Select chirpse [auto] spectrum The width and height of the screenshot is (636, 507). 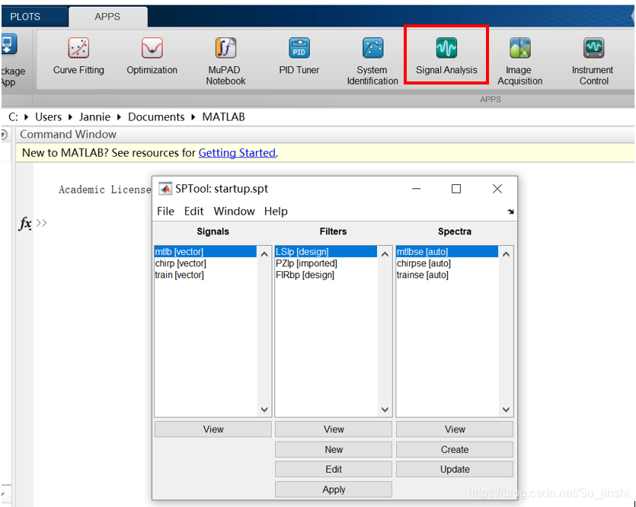447,263
